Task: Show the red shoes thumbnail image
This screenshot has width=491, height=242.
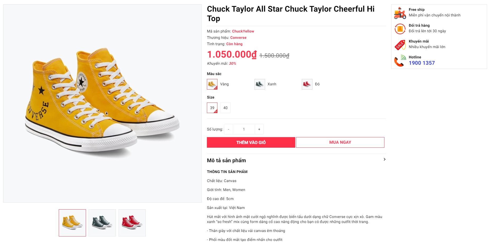Action: (132, 223)
